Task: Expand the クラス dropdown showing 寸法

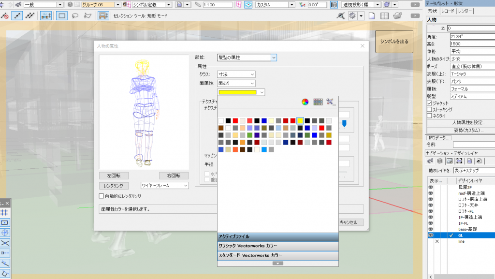Action: 236,74
